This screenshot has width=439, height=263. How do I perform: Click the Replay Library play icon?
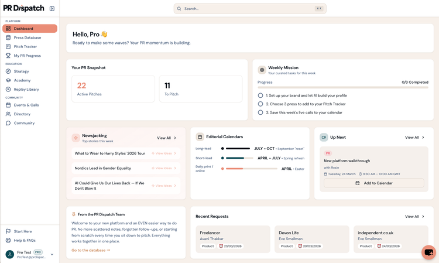click(x=8, y=90)
